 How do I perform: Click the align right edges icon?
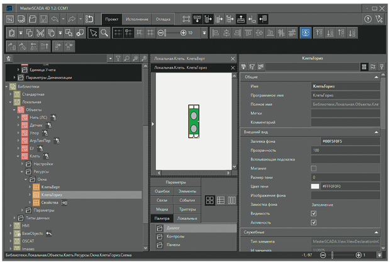(x=237, y=33)
